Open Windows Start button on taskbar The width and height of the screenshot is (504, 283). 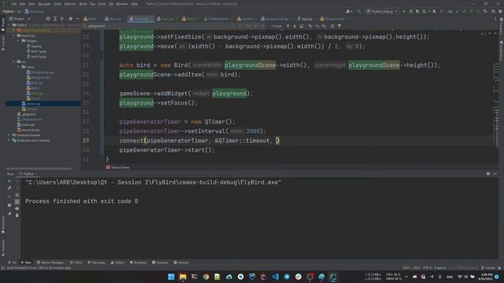172,277
